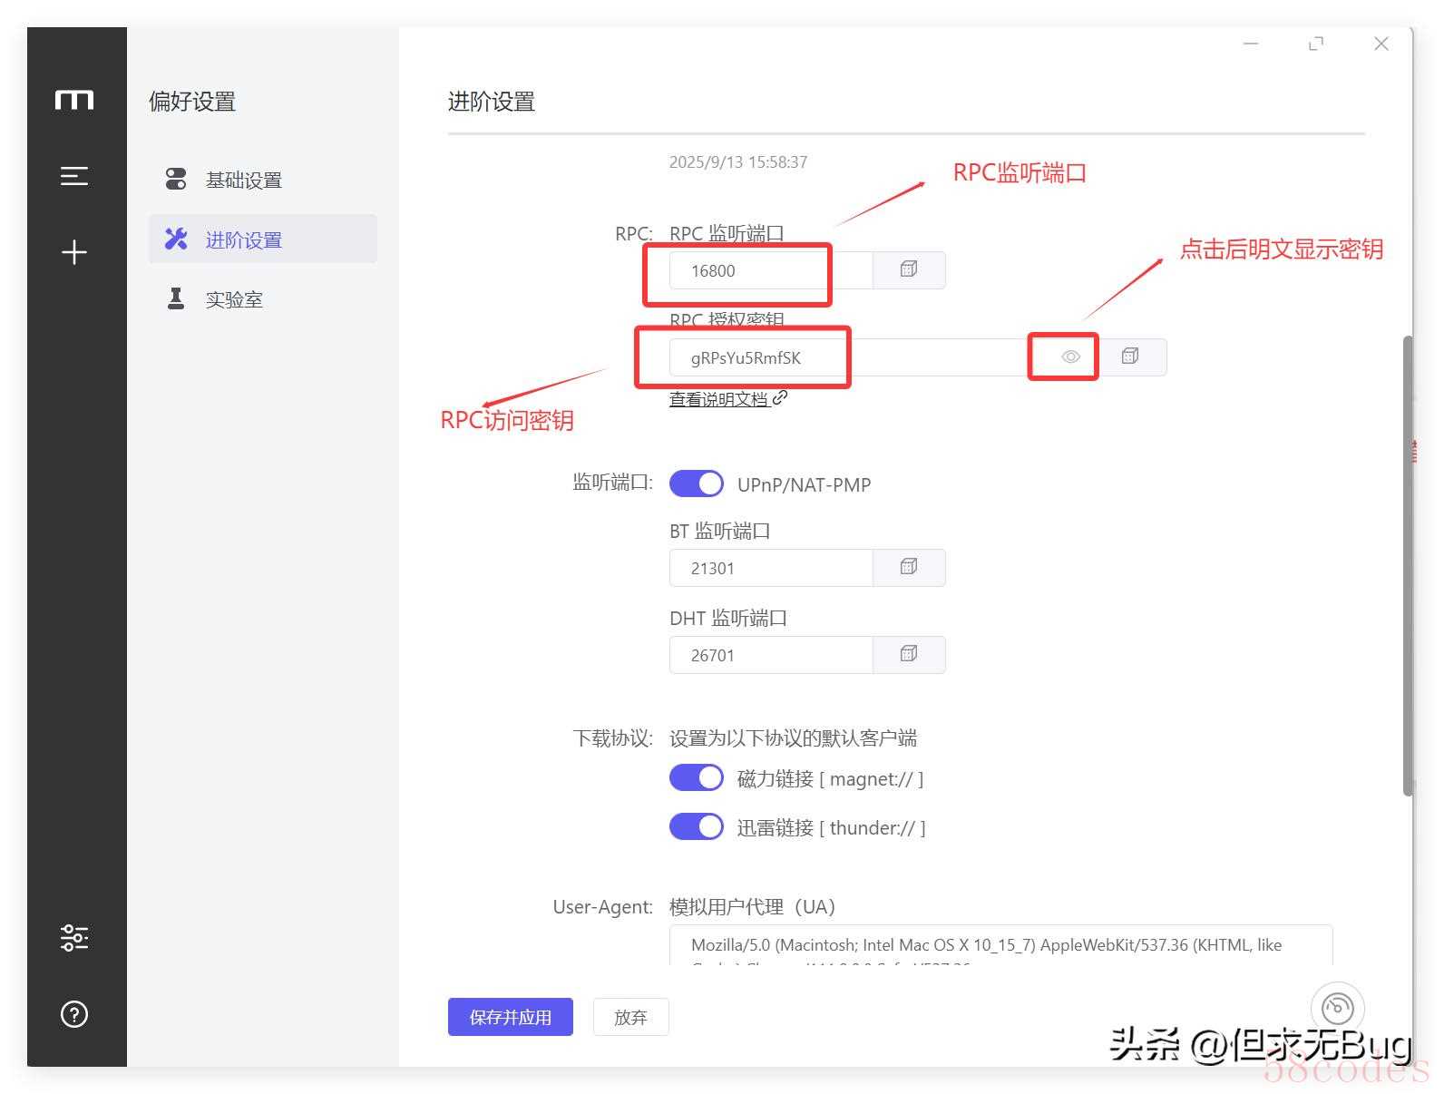Viewport: 1444px width, 1094px height.
Task: Click the BT listening port input field
Action: point(770,568)
